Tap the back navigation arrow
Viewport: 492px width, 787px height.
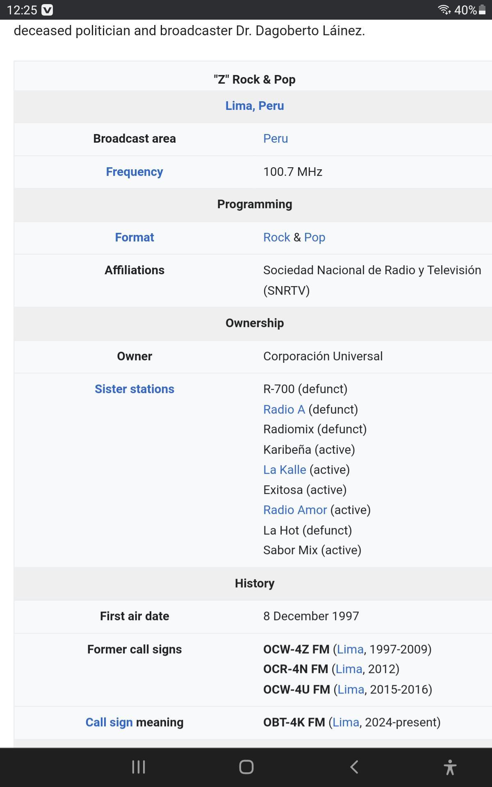[x=354, y=767]
